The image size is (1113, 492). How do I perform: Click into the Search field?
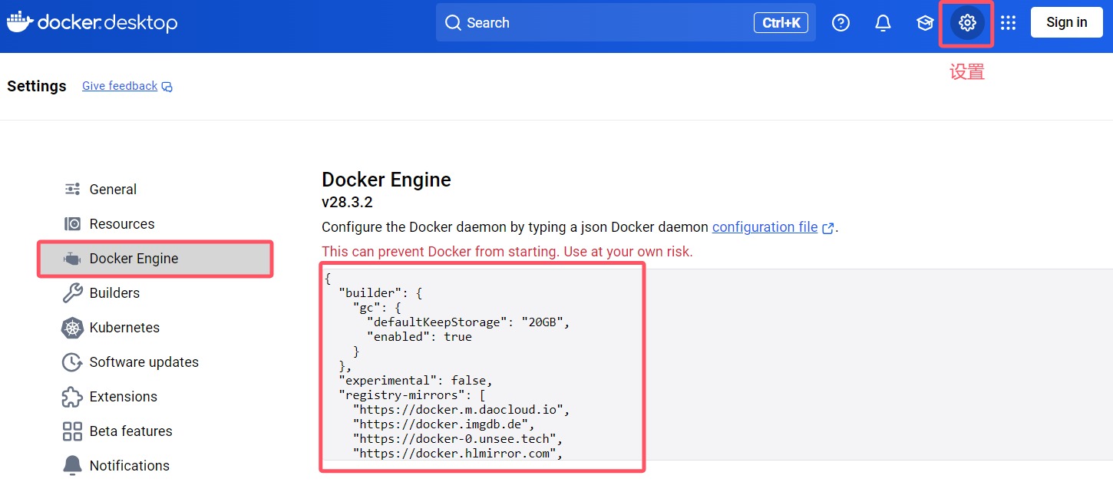[599, 23]
